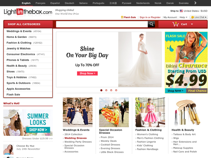The image size is (211, 158).
Task: Select first carousel slide dot
Action: [x=101, y=90]
